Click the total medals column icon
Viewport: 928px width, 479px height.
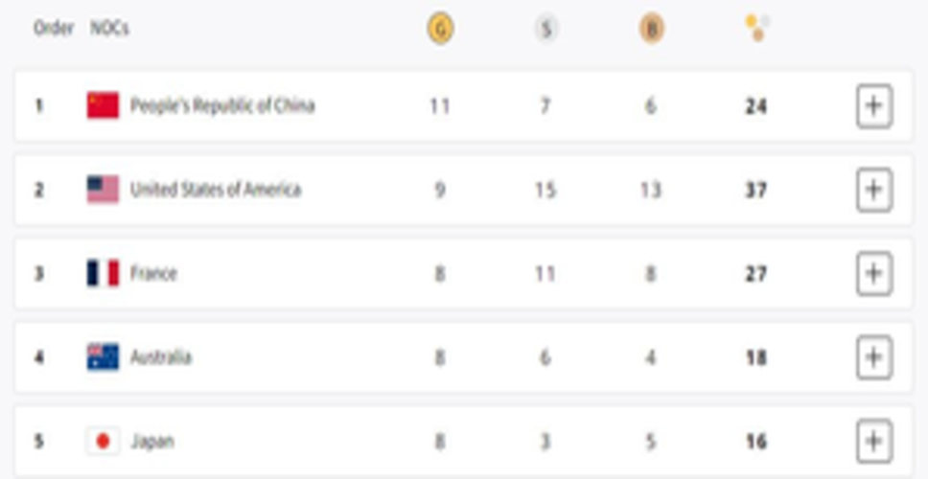click(x=757, y=28)
